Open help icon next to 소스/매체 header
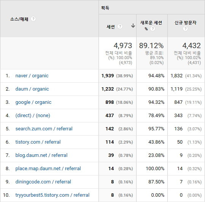This screenshot has width=205, height=202. pyautogui.click(x=33, y=19)
